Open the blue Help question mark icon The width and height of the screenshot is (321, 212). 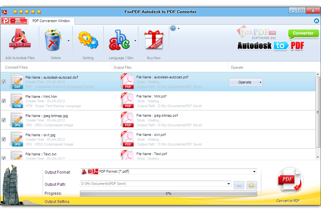coord(173,28)
